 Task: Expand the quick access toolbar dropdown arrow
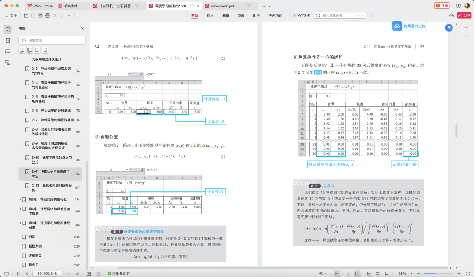pos(69,15)
